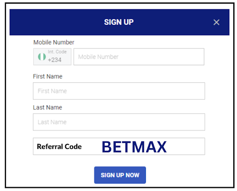Screen dimensions: 237x191
Task: Click the Nigerian flag icon
Action: (x=42, y=57)
